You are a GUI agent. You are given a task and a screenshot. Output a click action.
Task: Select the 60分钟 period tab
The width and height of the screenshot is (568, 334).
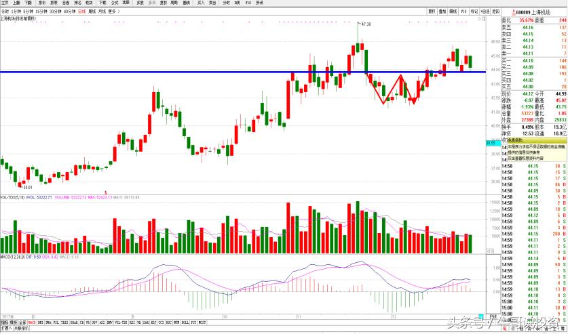69,12
